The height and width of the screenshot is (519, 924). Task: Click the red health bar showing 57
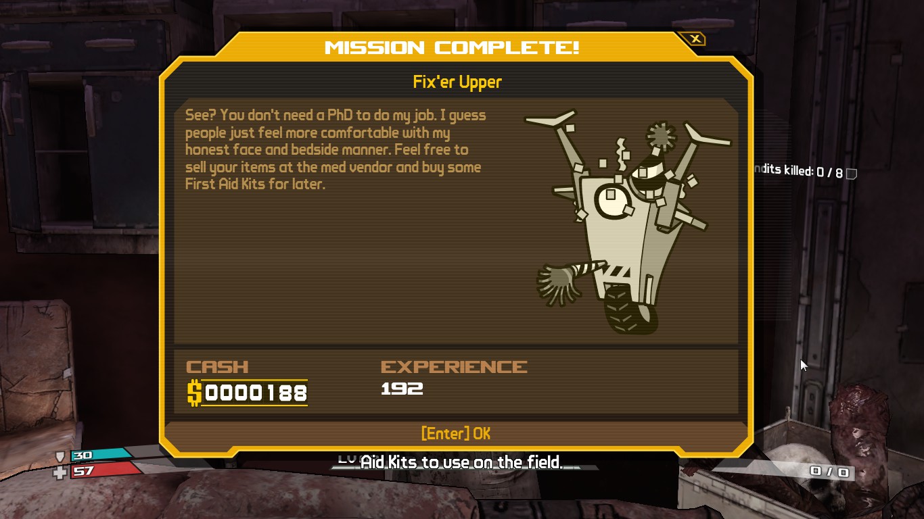coord(103,471)
